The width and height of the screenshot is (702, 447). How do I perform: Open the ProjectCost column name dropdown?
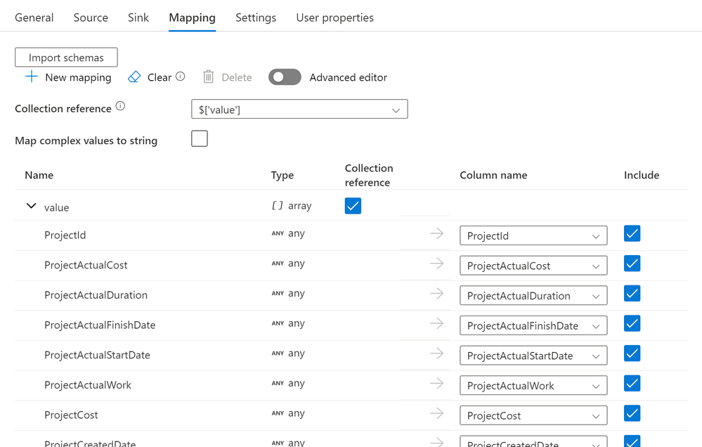click(533, 415)
